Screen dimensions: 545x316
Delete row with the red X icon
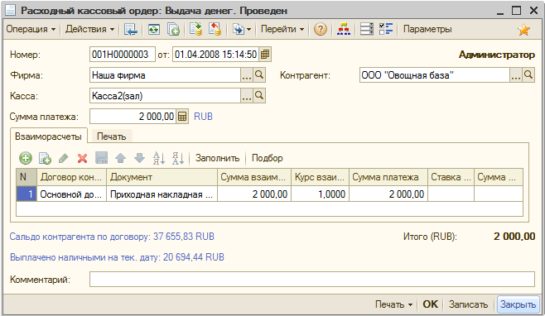coord(82,158)
